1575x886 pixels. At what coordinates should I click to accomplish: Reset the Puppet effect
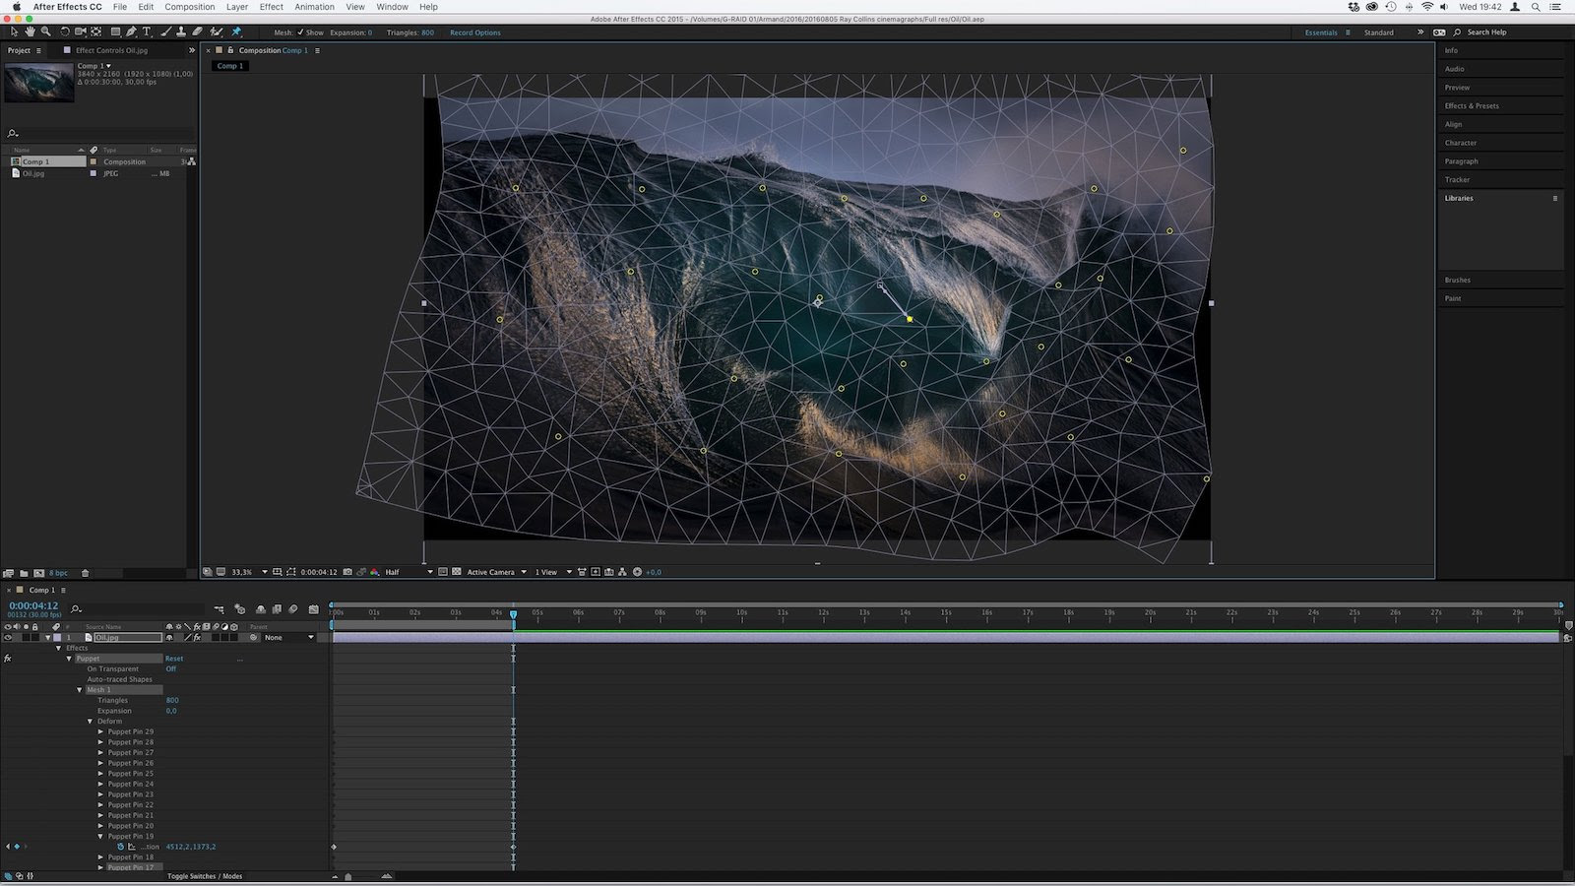pos(173,659)
